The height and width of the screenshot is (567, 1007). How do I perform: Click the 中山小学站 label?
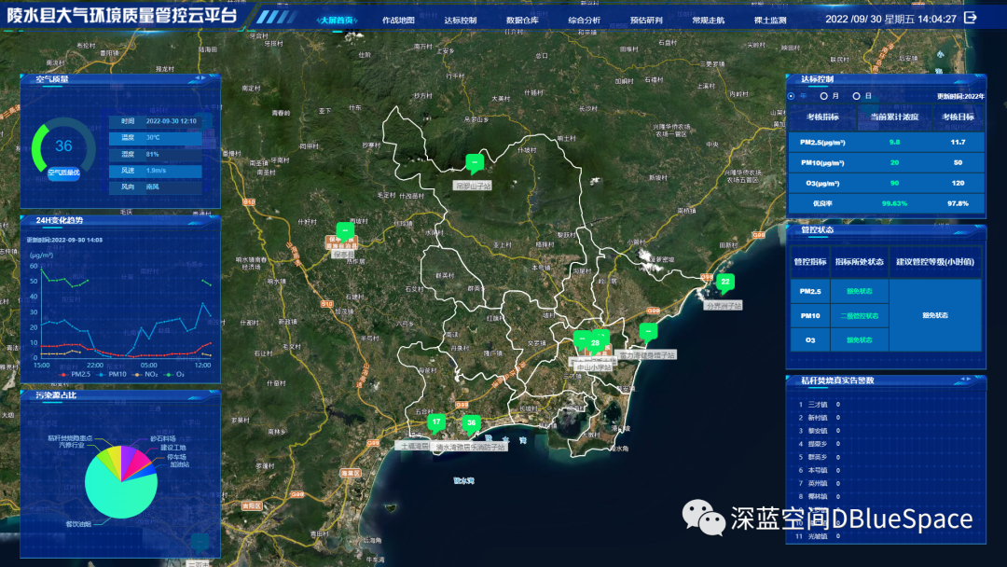593,367
